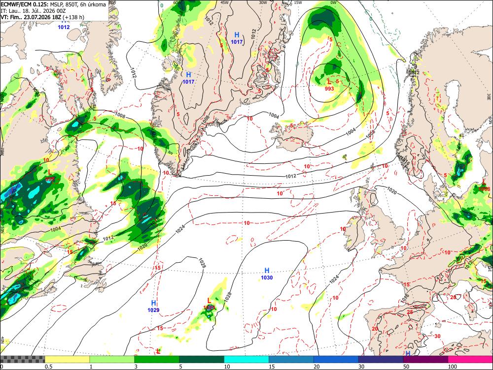This screenshot has width=493, height=370.
Task: Select the dark indigo 30–50 legend swatch
Action: coord(381,359)
